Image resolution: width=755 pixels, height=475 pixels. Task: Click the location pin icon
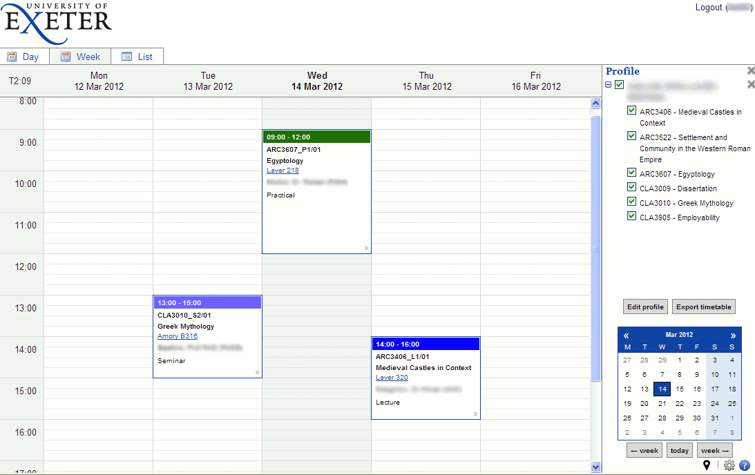tap(707, 465)
